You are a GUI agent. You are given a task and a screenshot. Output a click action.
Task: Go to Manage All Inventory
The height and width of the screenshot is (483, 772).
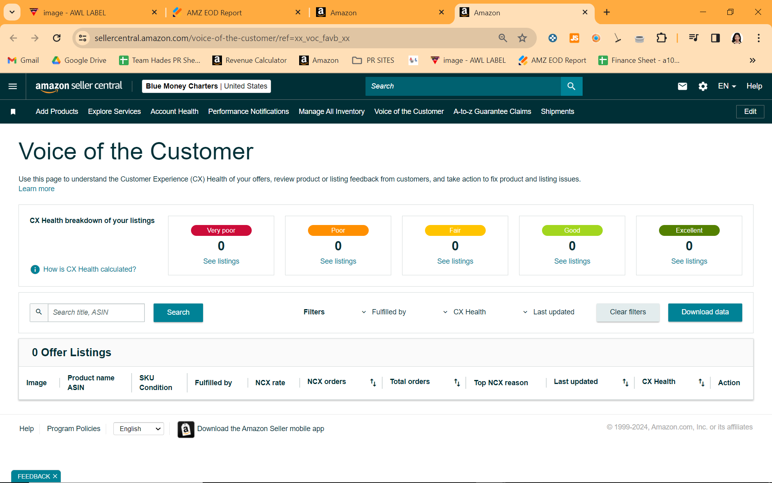[332, 111]
